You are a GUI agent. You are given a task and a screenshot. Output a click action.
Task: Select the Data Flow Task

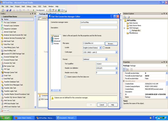pos(9,44)
